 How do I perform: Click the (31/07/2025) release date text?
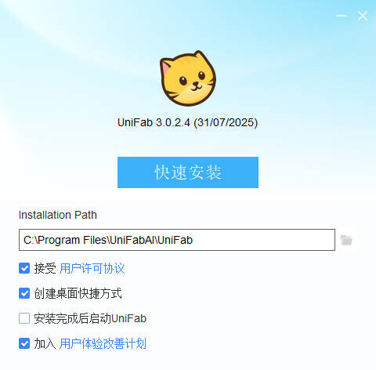point(226,122)
